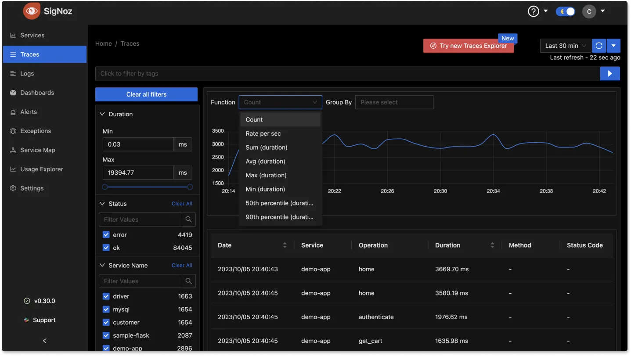Go to Home breadcrumb link

pos(104,43)
